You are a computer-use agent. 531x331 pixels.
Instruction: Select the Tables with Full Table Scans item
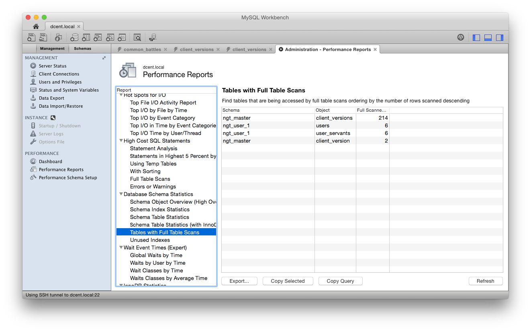[x=166, y=232]
